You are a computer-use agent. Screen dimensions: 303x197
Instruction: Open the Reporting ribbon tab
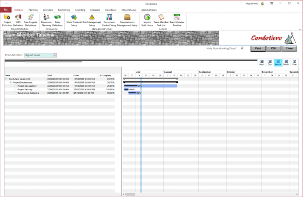pos(80,10)
